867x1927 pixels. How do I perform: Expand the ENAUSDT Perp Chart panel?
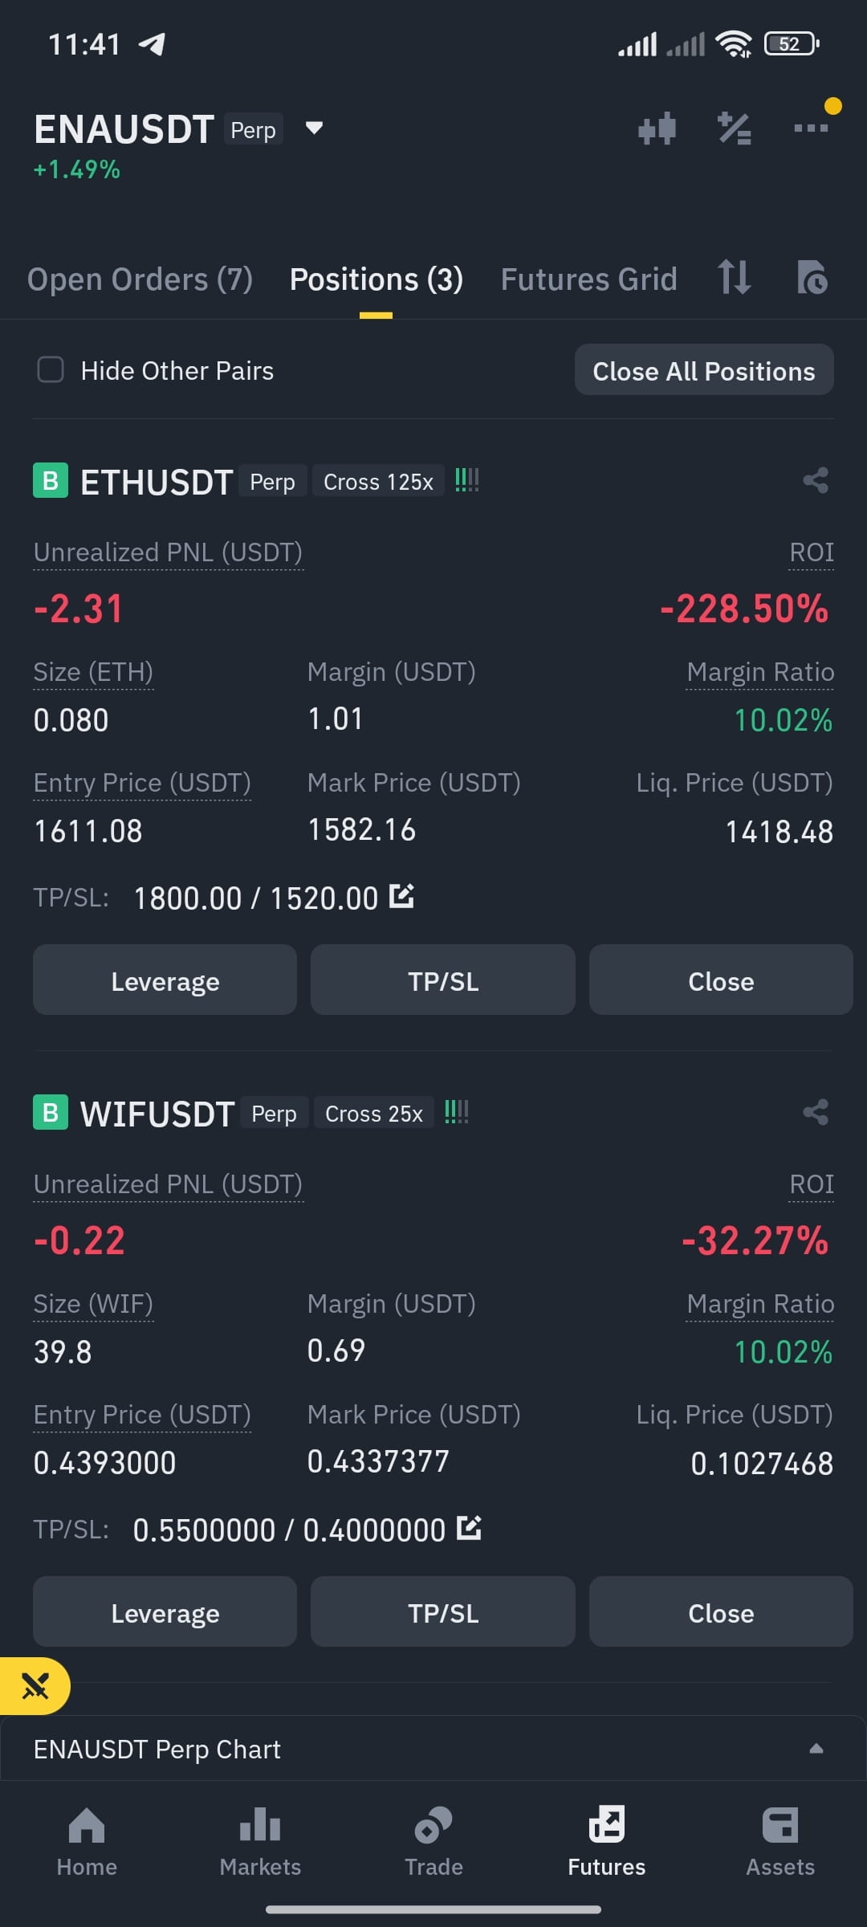433,1749
